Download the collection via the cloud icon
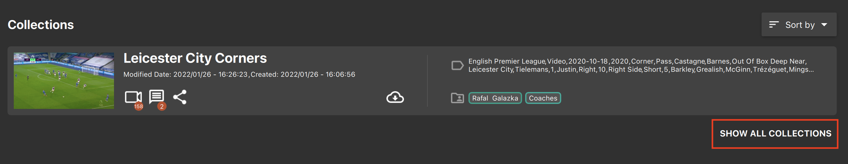 (x=395, y=97)
